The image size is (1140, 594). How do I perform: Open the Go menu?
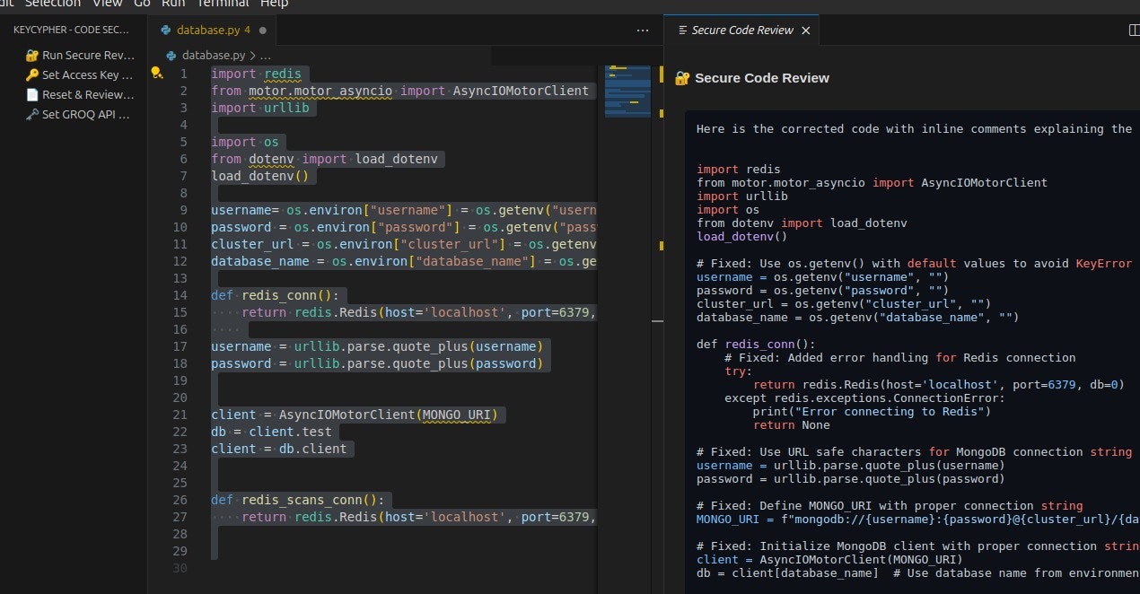142,4
